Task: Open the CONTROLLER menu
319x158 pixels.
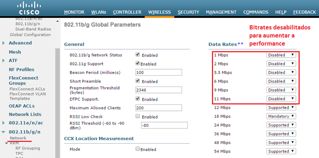Action: click(x=127, y=12)
